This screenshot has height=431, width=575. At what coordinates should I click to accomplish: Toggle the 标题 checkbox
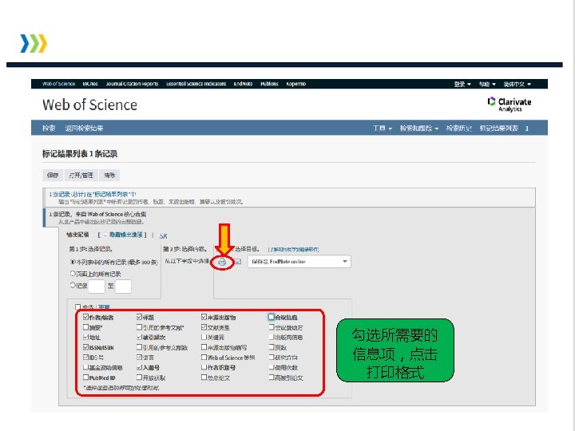139,317
